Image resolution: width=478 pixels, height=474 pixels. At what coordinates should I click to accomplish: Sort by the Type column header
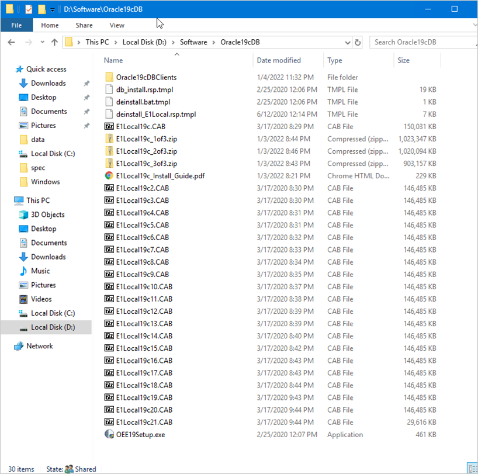[x=334, y=60]
